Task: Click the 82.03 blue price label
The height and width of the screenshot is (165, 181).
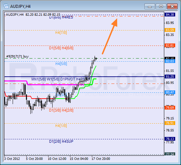Action: tap(170, 61)
